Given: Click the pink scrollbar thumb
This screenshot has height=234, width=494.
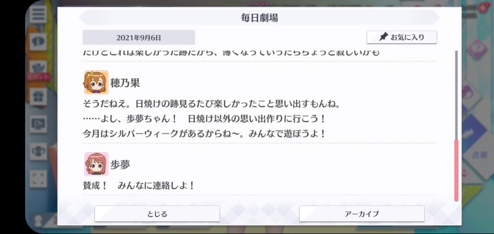Looking at the screenshot, I should (456, 170).
